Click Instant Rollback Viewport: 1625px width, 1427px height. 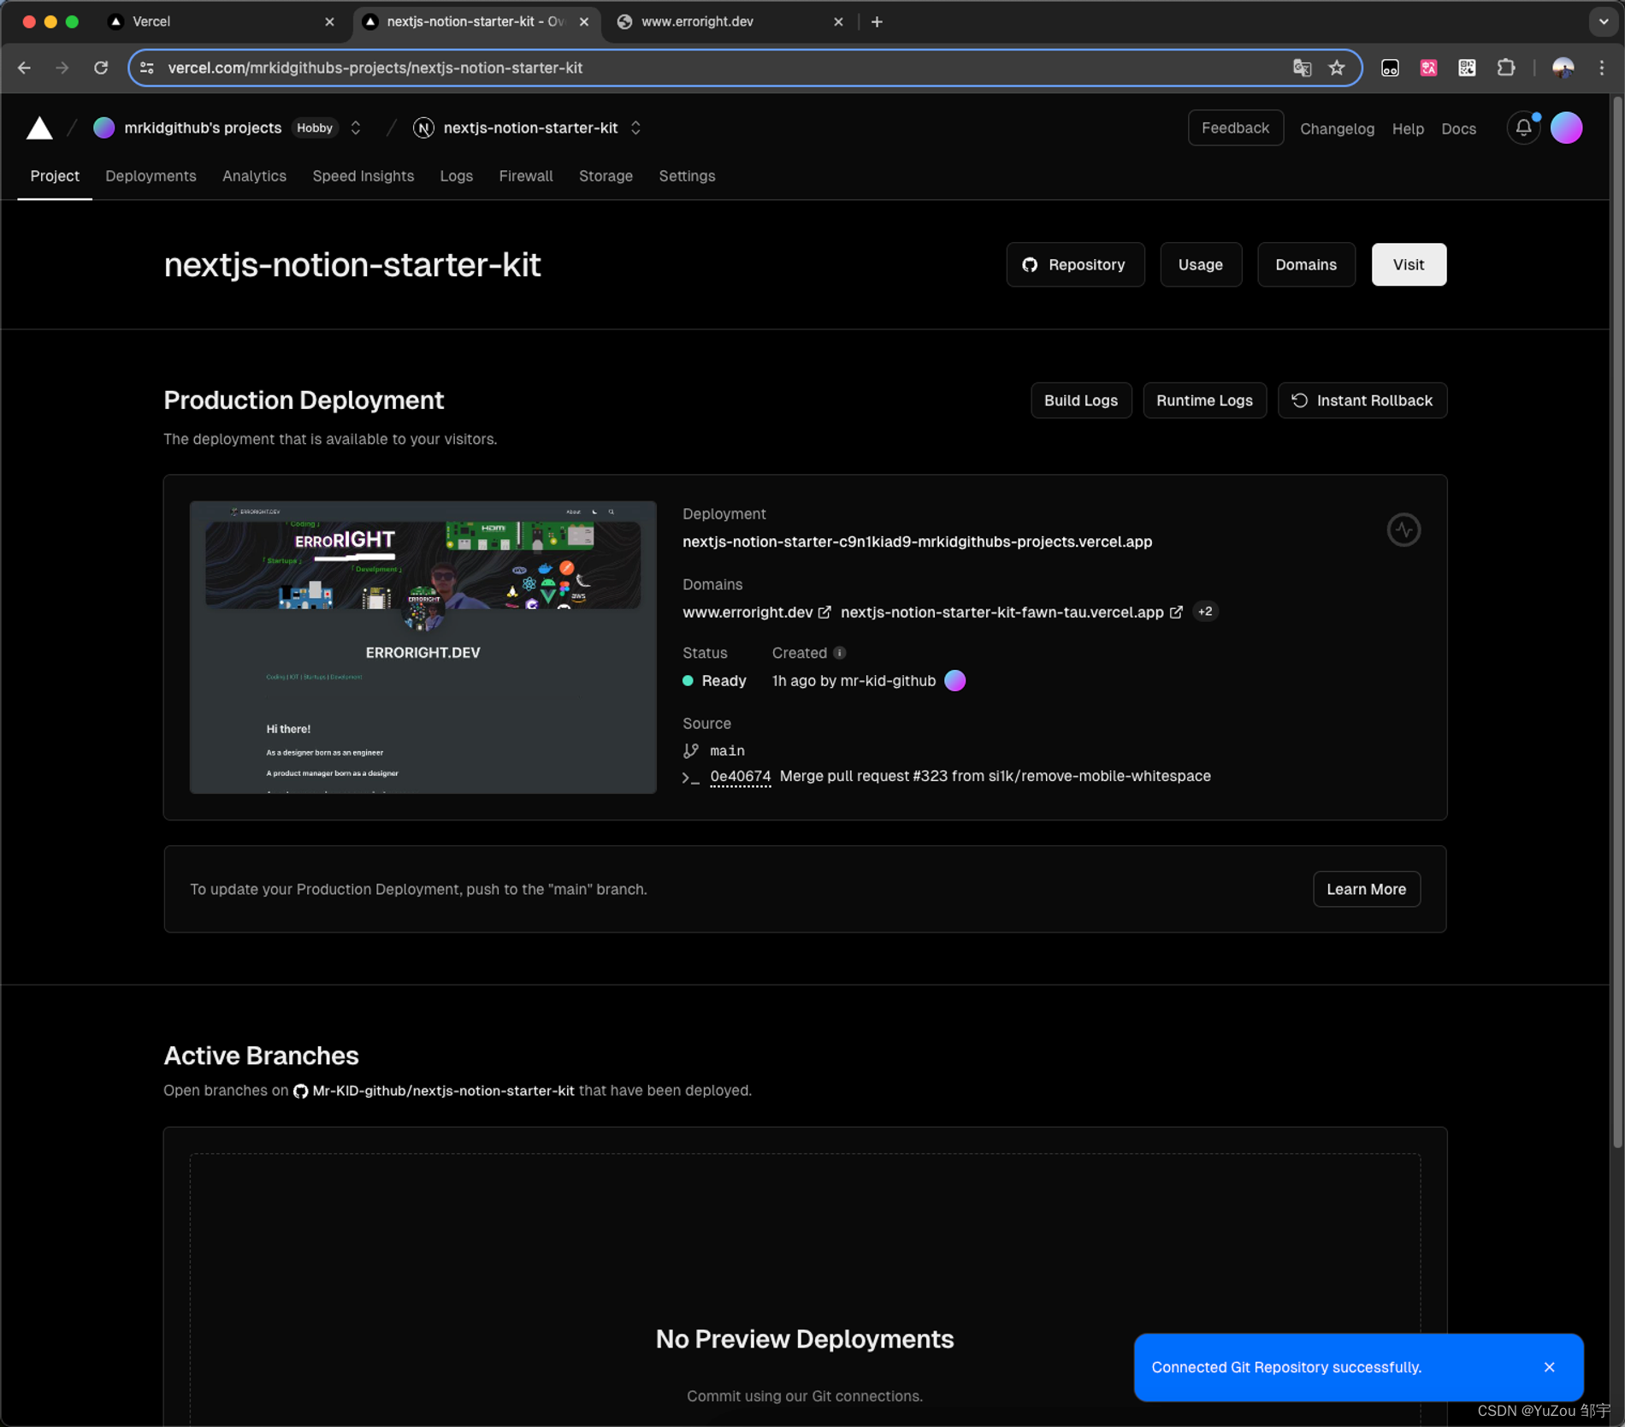coord(1362,401)
